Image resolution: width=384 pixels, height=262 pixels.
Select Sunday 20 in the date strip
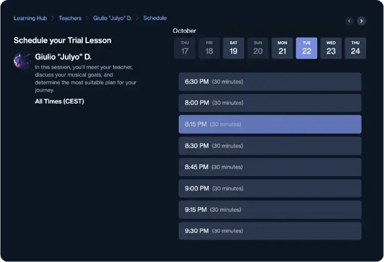pyautogui.click(x=258, y=48)
